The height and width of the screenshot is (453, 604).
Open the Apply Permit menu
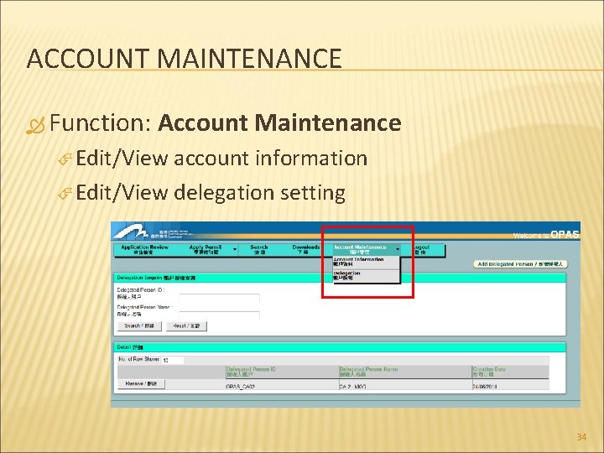(x=206, y=250)
